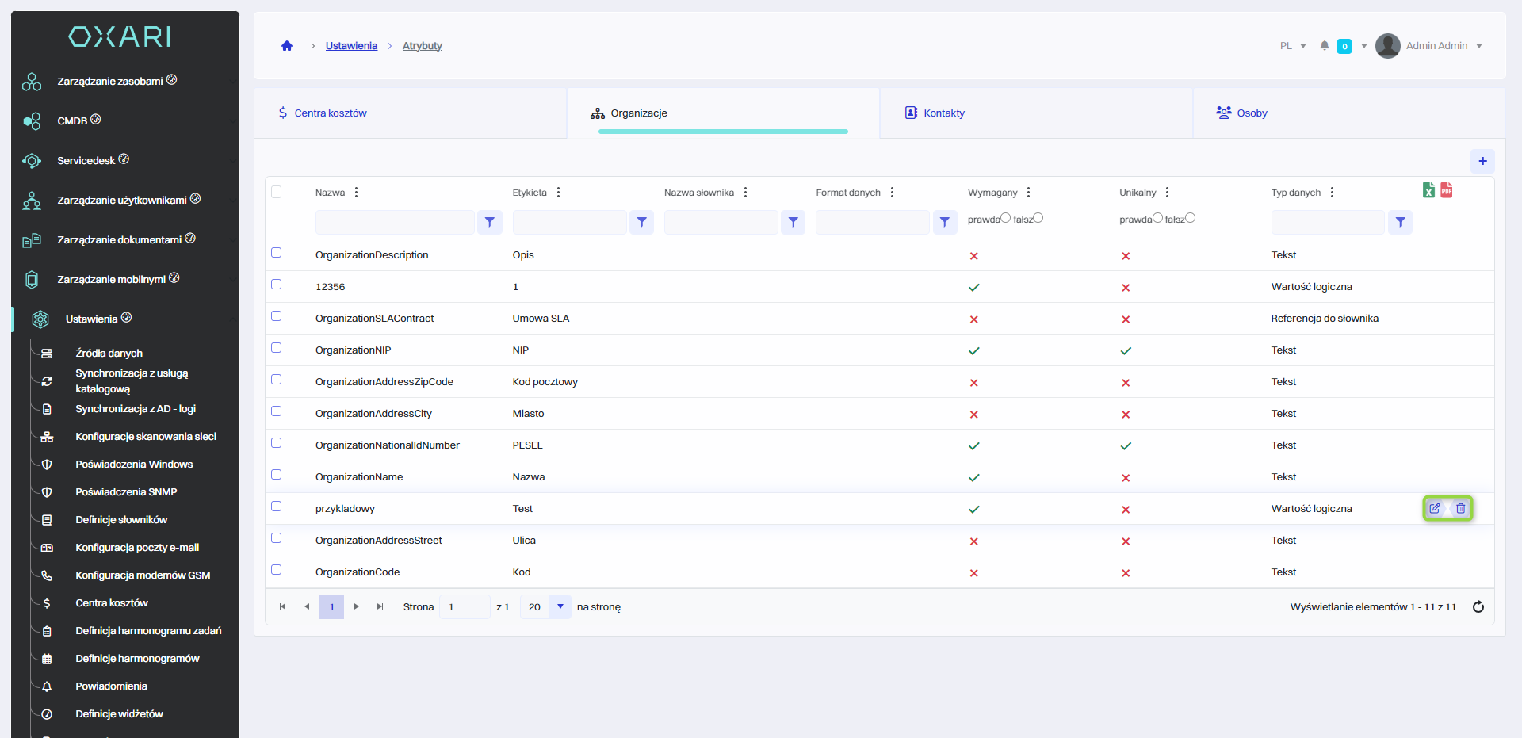This screenshot has height=738, width=1522.
Task: Export table to PDF file
Action: tap(1447, 190)
